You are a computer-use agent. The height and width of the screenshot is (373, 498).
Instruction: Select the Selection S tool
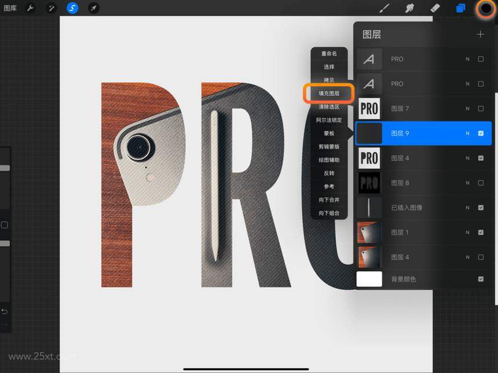click(72, 8)
